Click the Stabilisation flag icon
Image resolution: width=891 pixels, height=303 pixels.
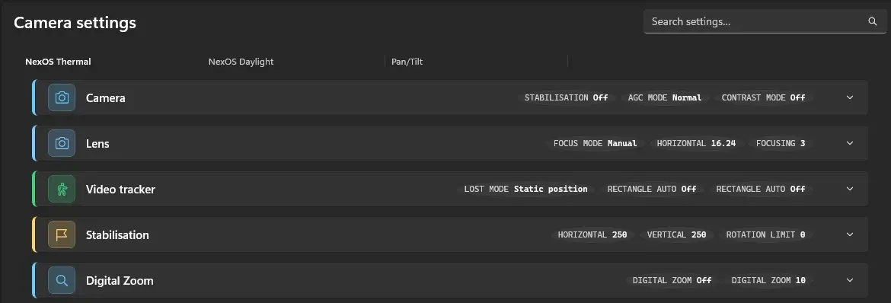(62, 234)
